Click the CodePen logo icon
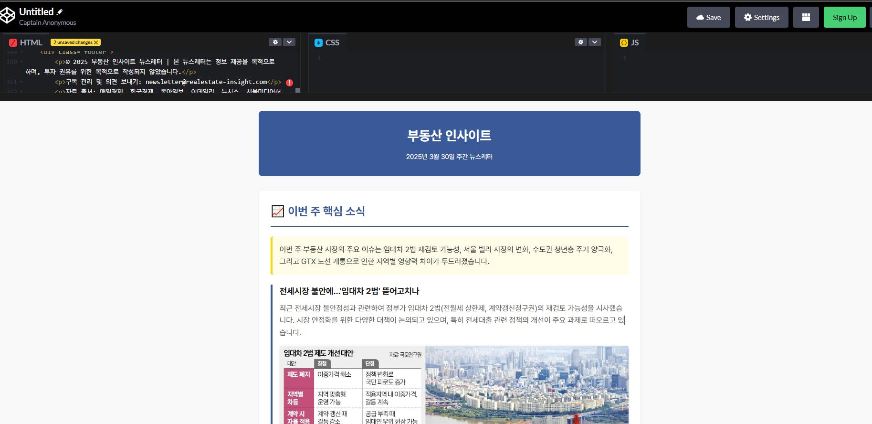The image size is (872, 424). tap(8, 16)
